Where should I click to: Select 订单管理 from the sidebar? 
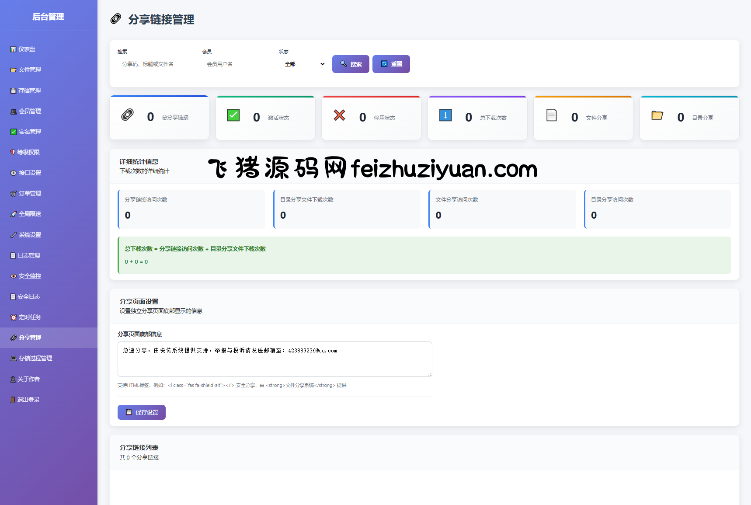click(x=30, y=193)
